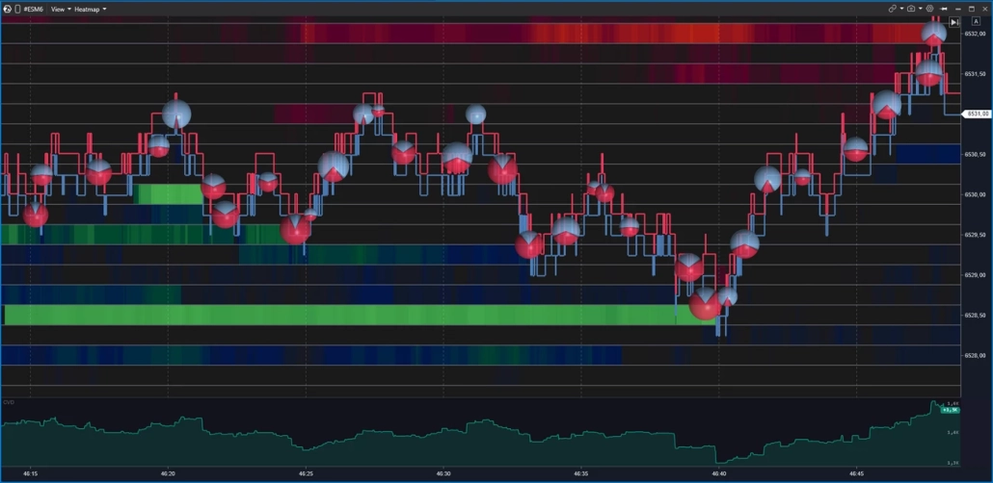Open chart settings via gear icon
Viewport: 993px width, 483px height.
[x=930, y=9]
